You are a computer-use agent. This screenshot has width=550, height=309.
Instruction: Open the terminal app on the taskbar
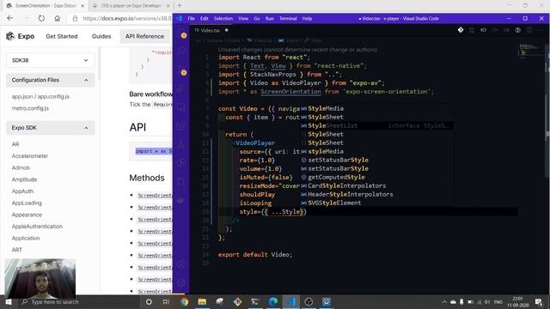click(x=255, y=301)
